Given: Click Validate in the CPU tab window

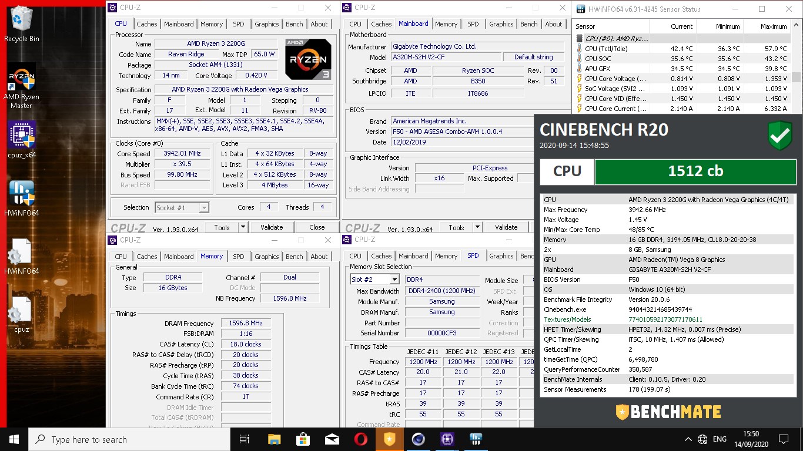Looking at the screenshot, I should click(x=272, y=227).
